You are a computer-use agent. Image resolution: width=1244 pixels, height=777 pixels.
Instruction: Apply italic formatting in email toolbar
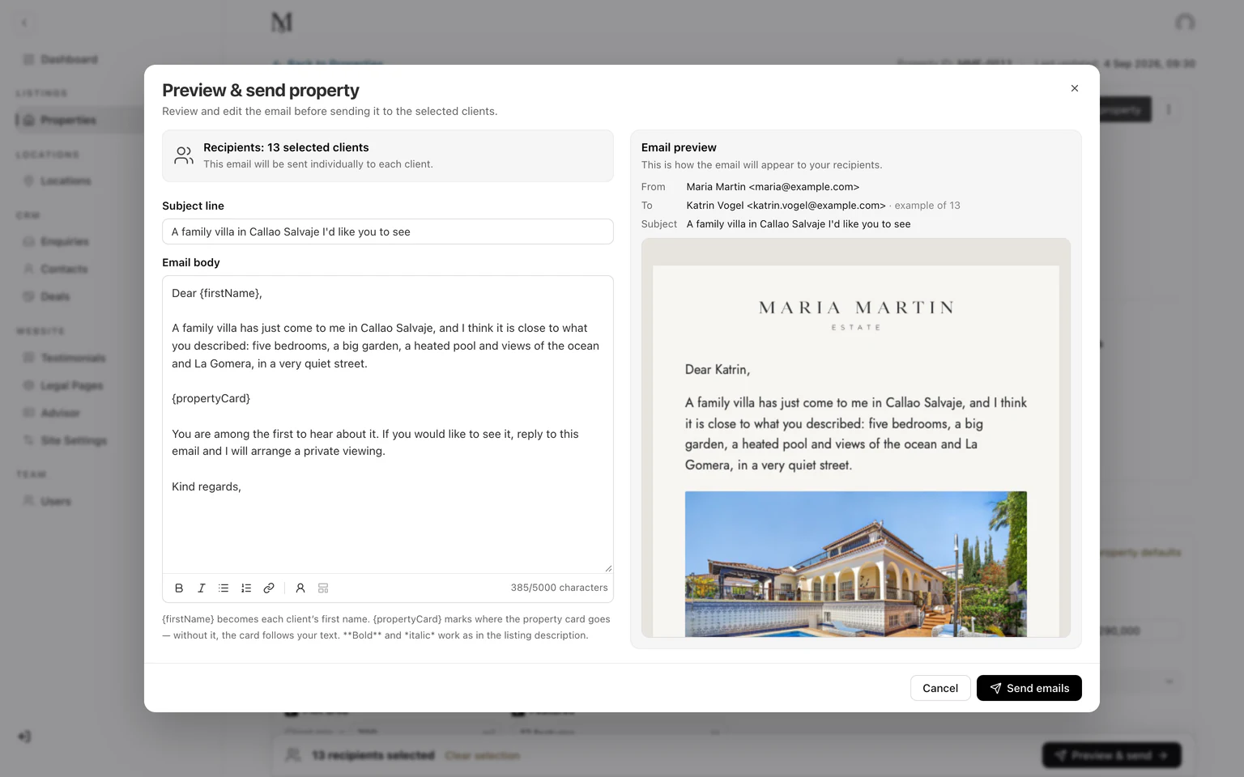pos(202,588)
